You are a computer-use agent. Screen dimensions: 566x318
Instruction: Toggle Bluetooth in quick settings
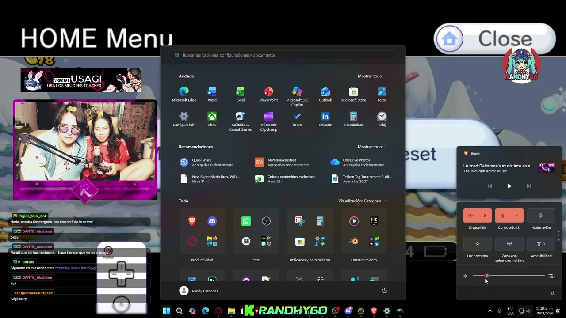[x=502, y=216]
